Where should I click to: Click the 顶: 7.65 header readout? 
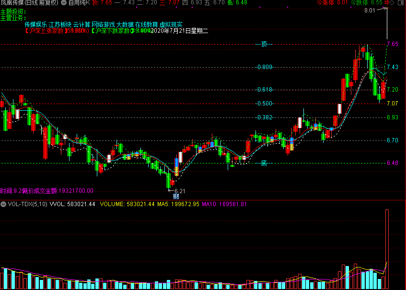pos(102,2)
